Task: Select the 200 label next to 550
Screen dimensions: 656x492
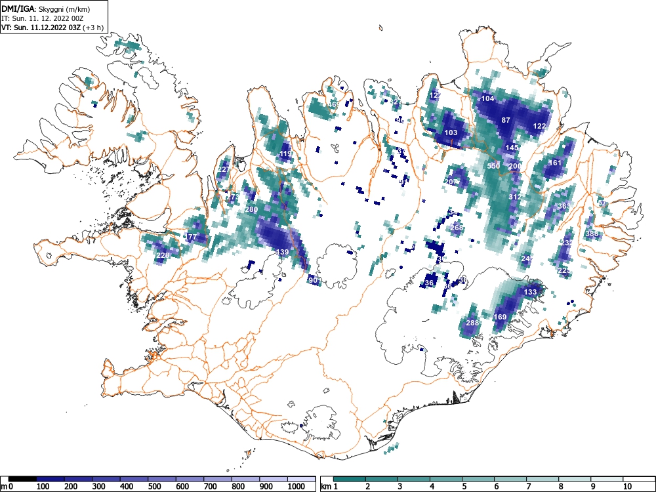Action: 515,166
